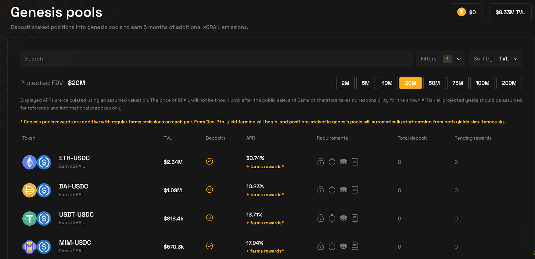
Task: Choose the 50M FDV valuation tab
Action: tap(434, 83)
